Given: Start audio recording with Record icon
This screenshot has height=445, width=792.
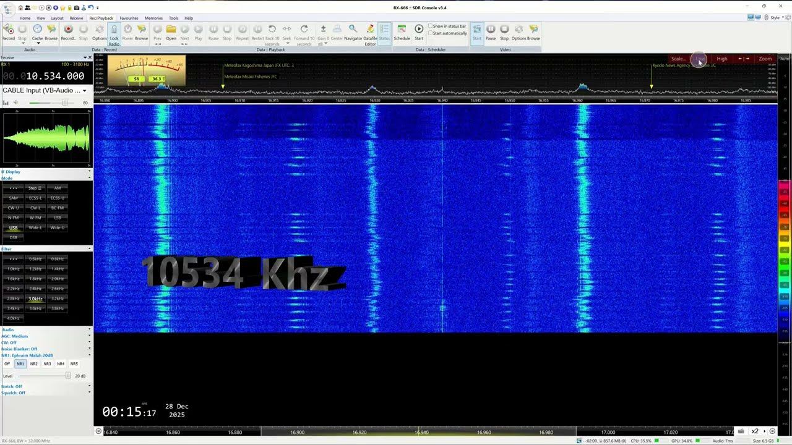Looking at the screenshot, I should point(9,32).
